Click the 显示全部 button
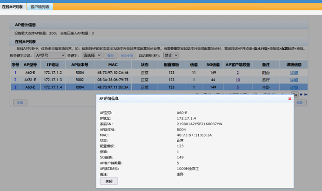Screen dimensions: 322x191 127,56
